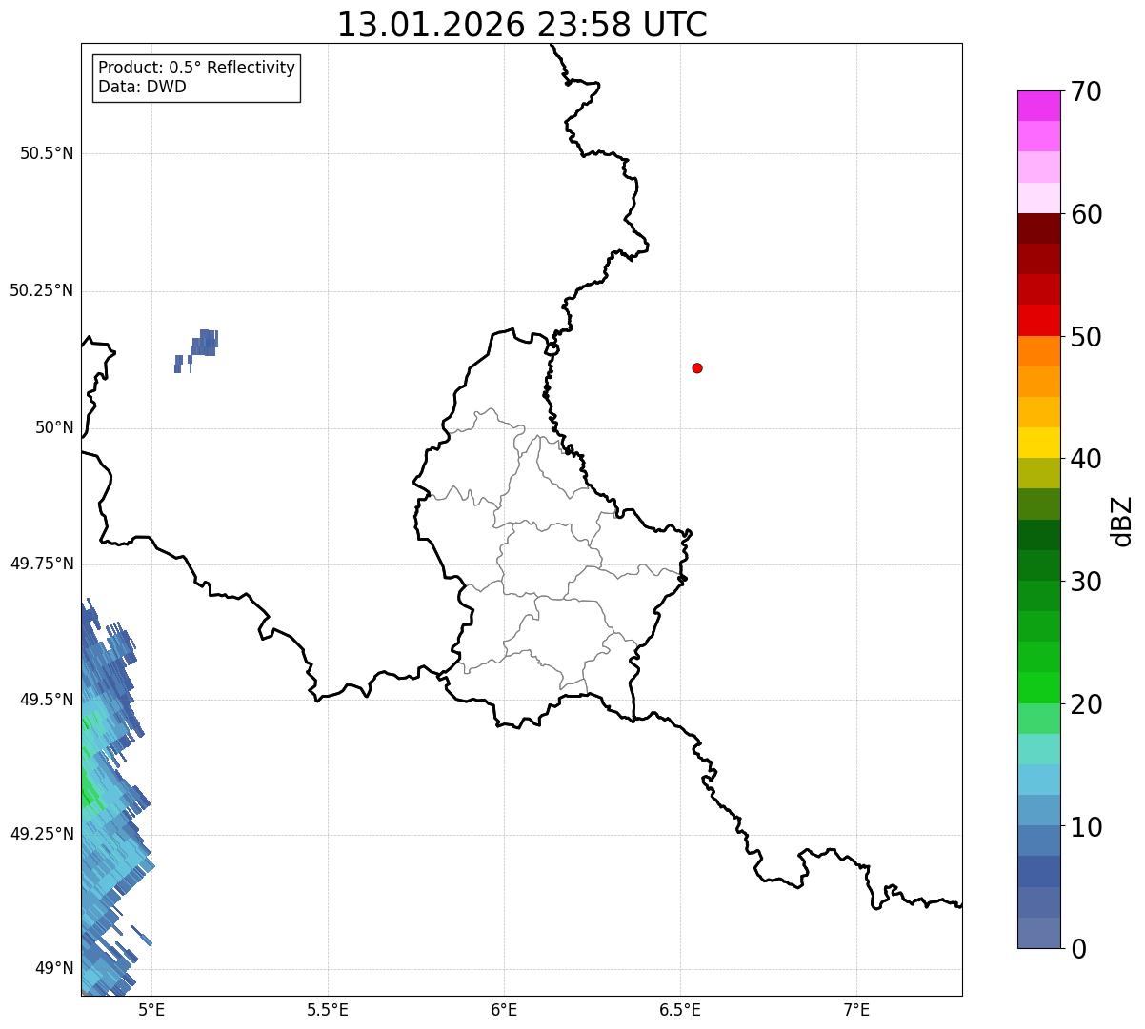Click the '49.75°N' latitude label

41,564
